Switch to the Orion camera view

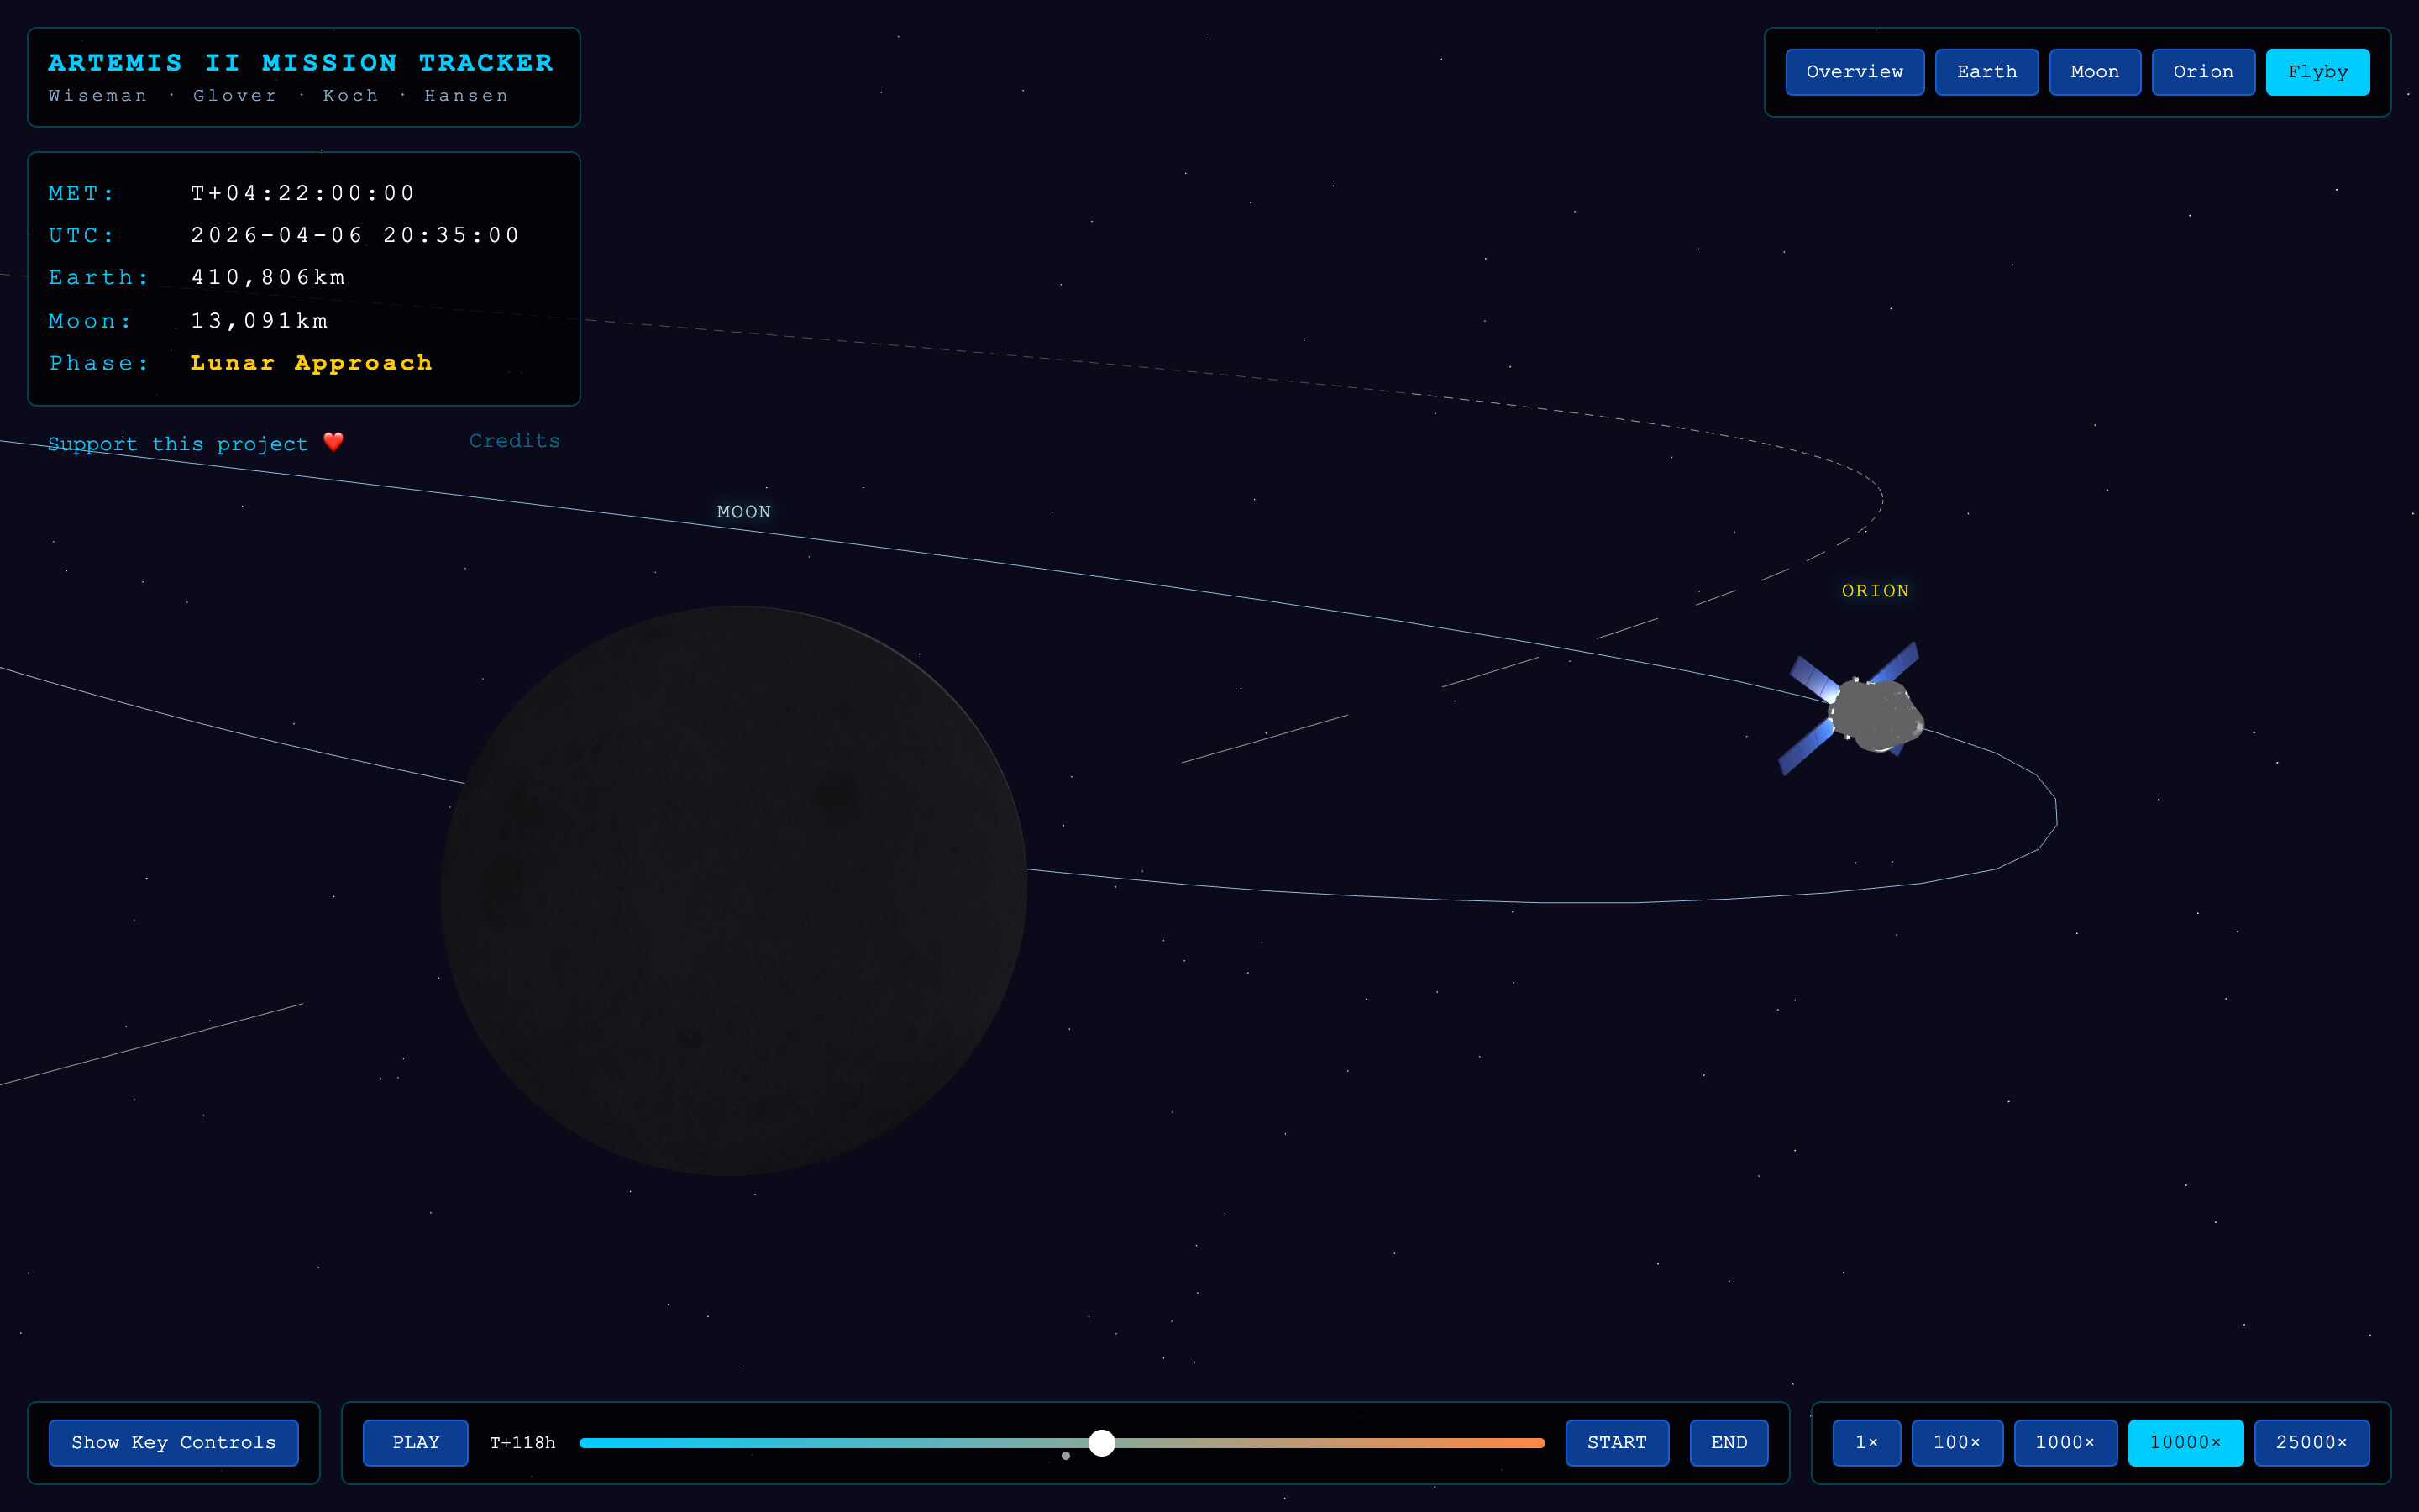(2203, 72)
